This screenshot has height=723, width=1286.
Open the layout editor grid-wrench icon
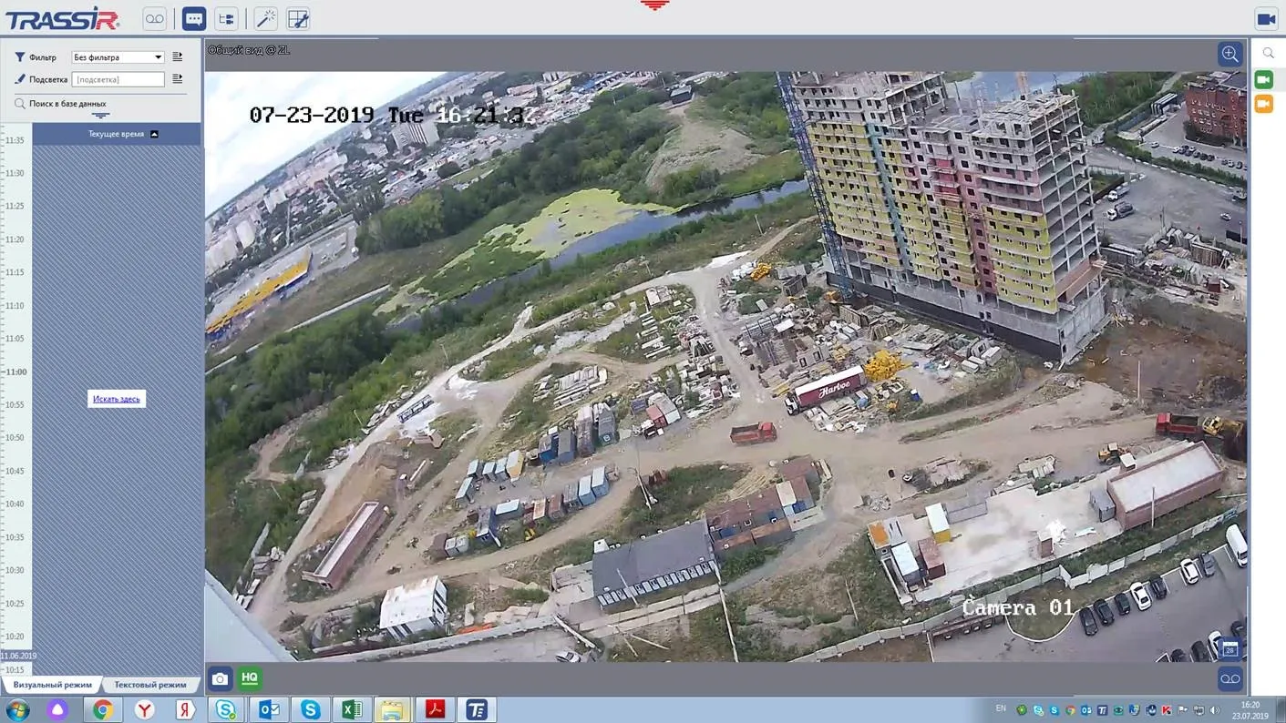pos(298,19)
